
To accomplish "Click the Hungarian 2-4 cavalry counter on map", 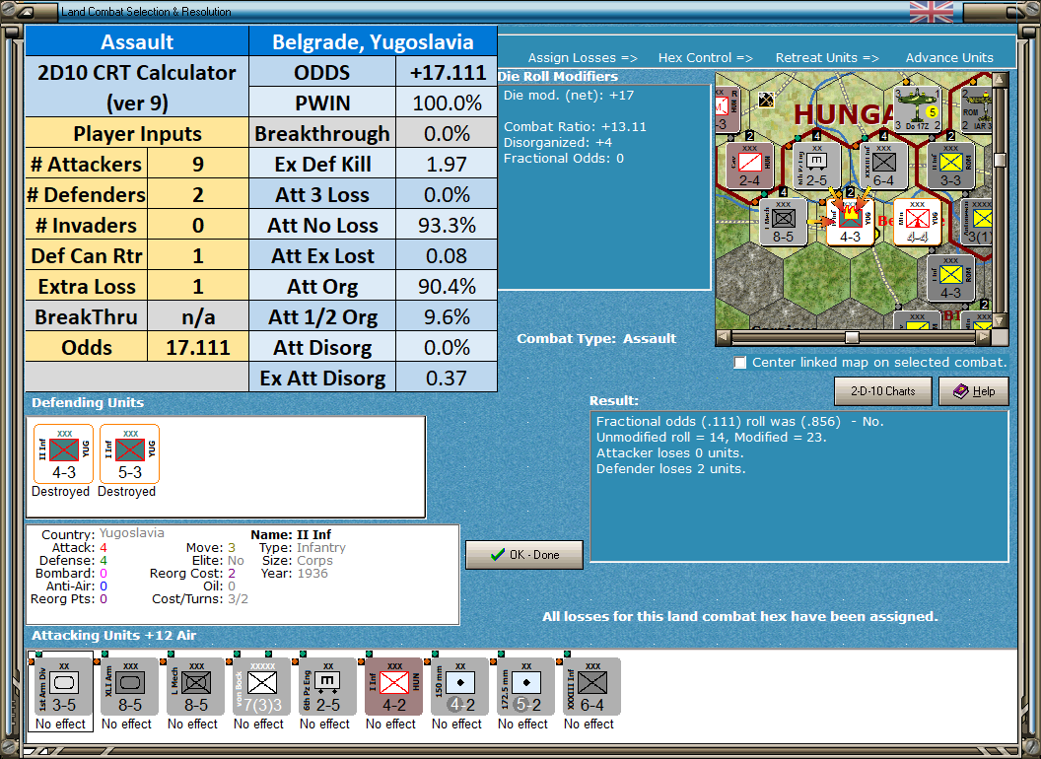I will 749,166.
